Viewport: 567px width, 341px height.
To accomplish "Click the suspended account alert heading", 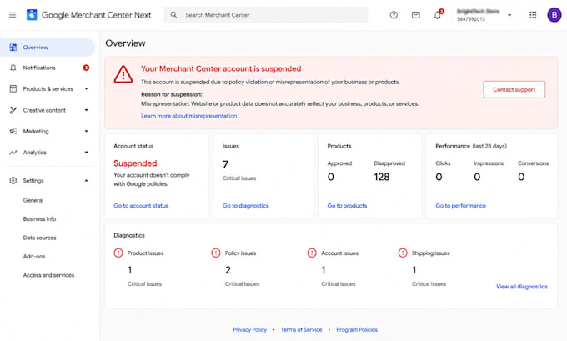I will [x=221, y=68].
